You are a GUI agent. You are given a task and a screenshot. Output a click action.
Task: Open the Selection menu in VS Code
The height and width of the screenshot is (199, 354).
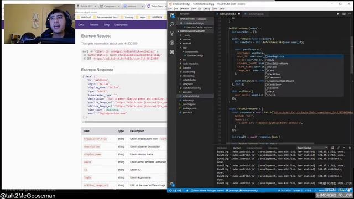coord(184,9)
